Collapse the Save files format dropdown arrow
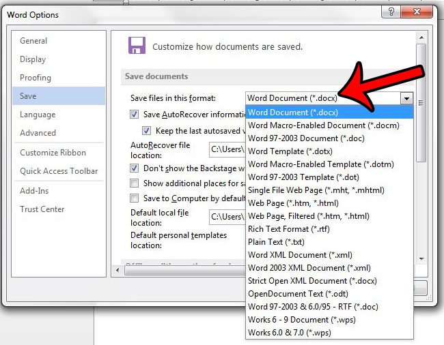The image size is (444, 345). click(407, 98)
